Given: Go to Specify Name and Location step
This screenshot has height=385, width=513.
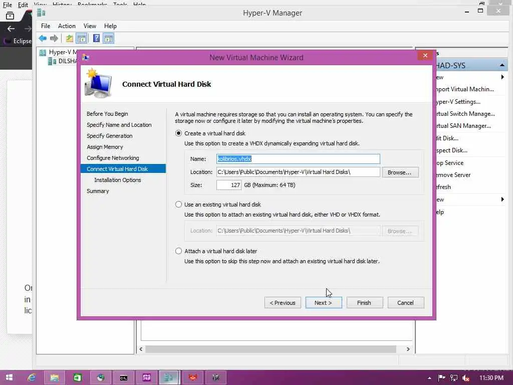Looking at the screenshot, I should point(119,125).
